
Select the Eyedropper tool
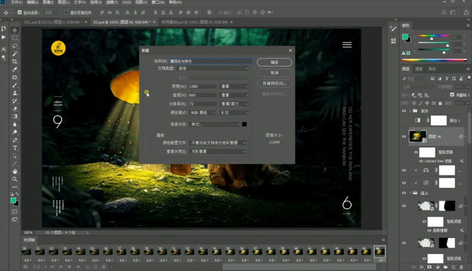point(15,70)
